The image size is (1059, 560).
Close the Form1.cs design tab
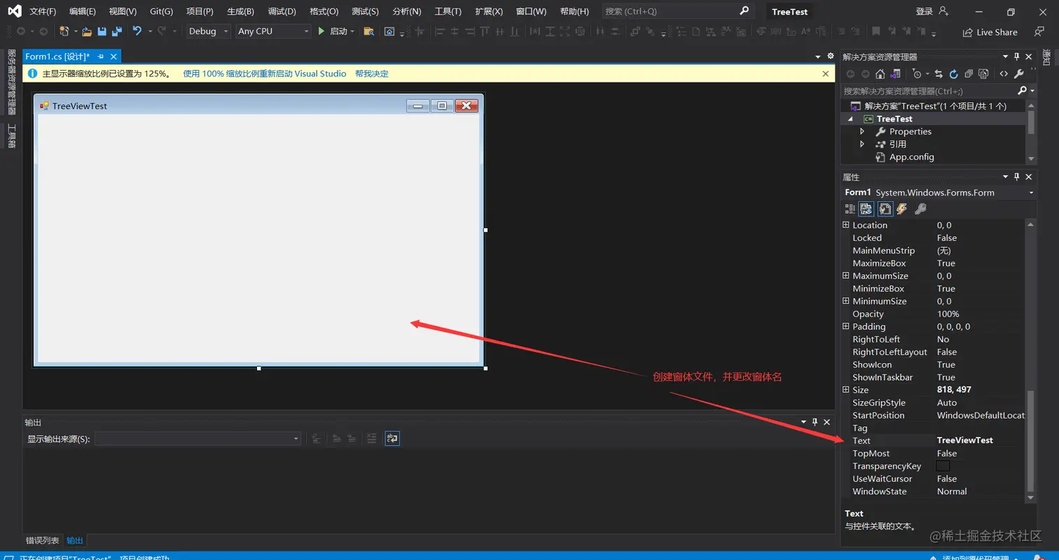click(x=113, y=57)
